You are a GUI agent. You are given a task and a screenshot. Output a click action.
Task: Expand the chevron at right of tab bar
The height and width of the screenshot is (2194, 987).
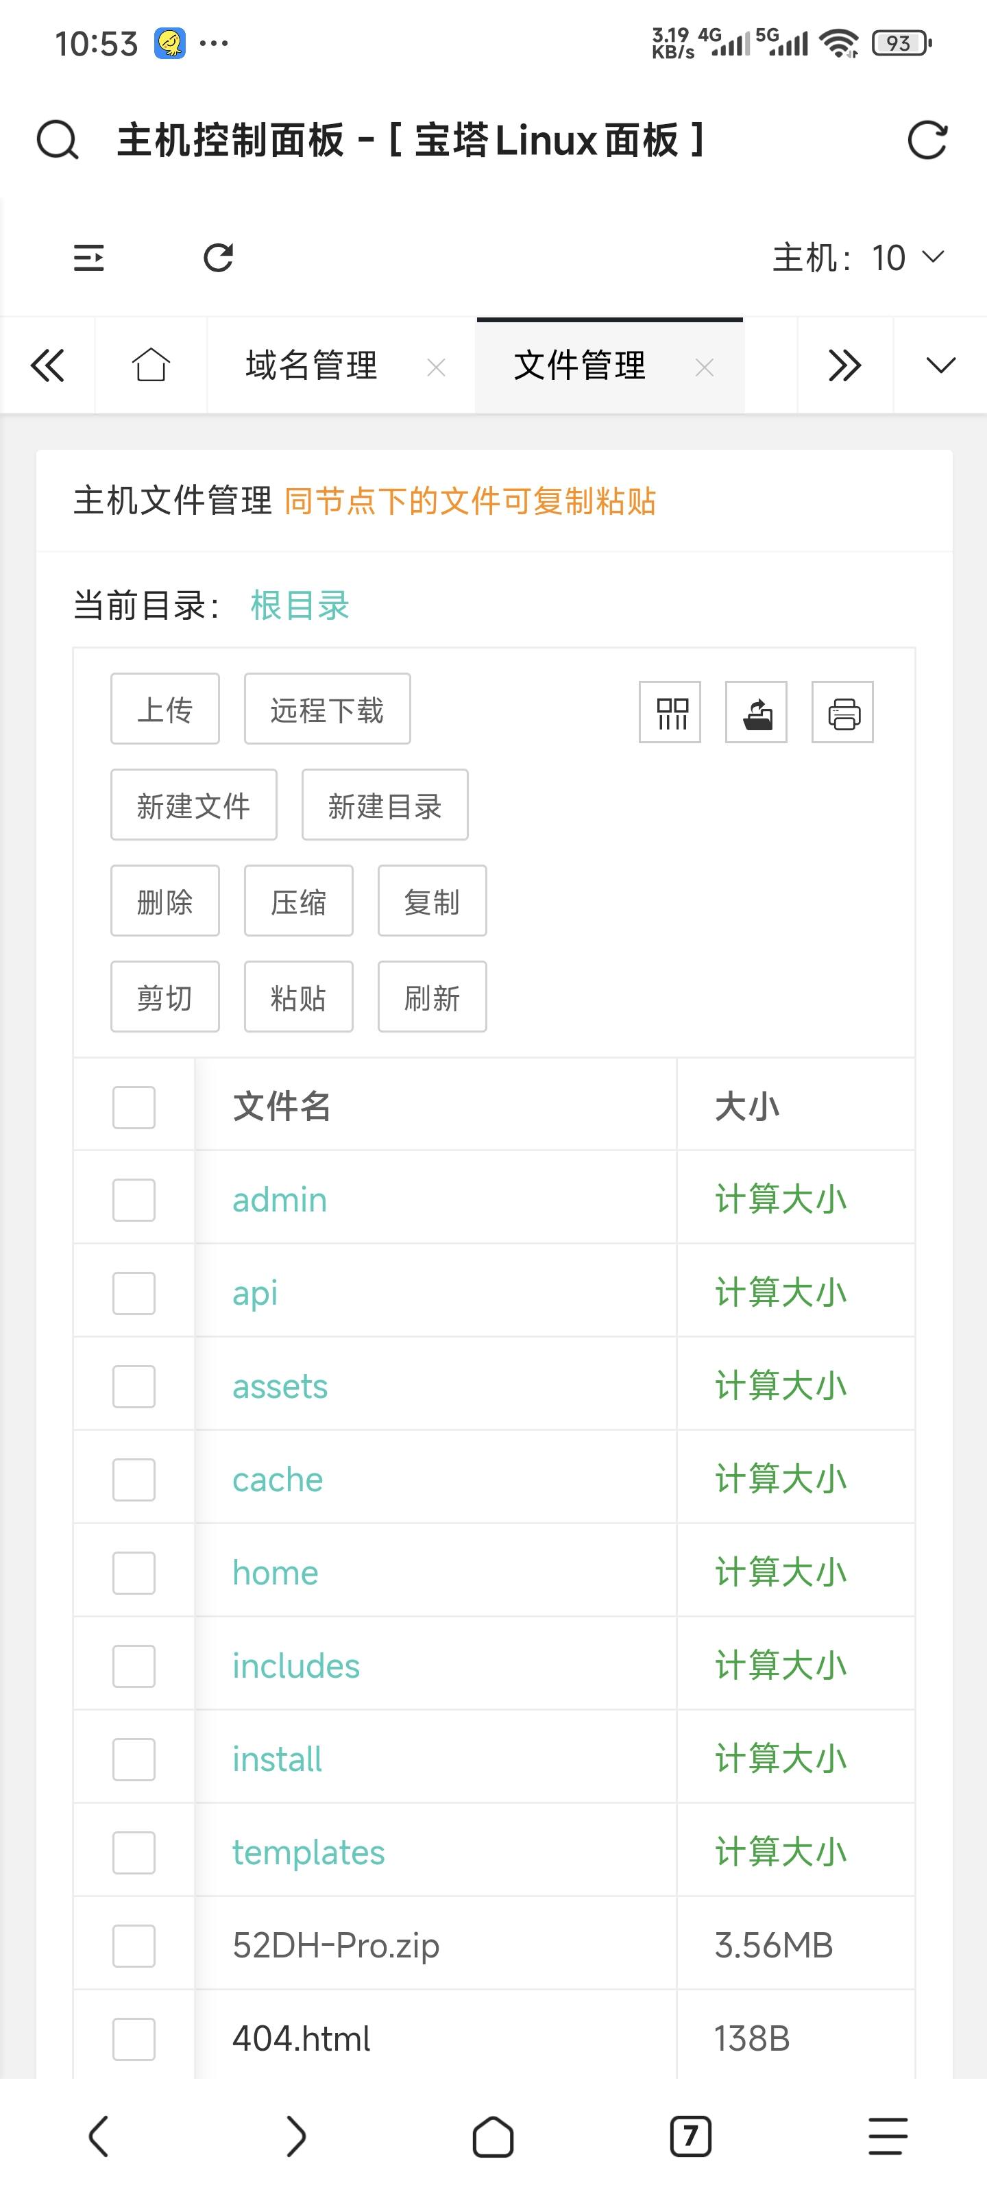tap(940, 365)
